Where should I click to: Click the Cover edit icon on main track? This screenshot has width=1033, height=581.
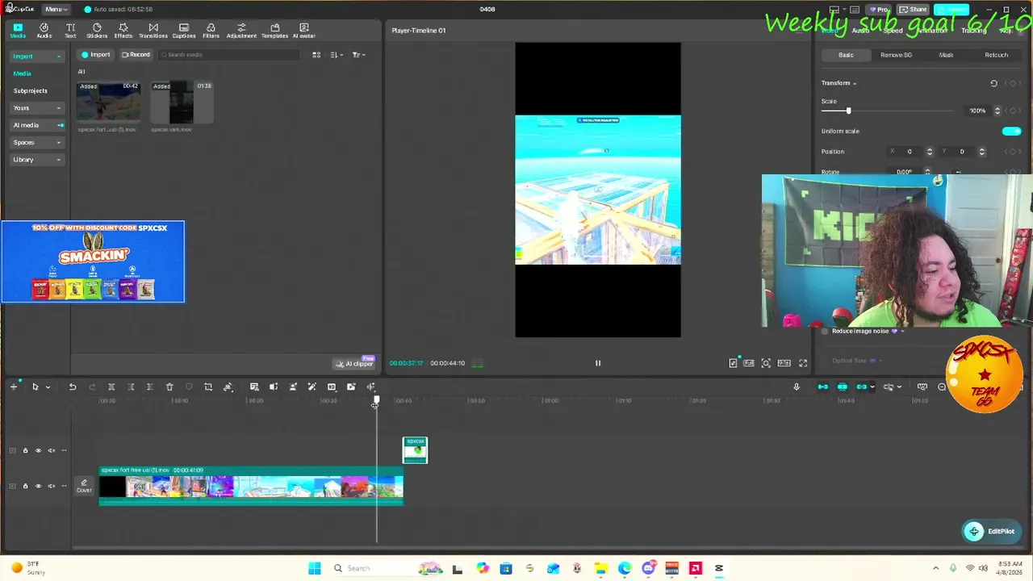click(84, 486)
